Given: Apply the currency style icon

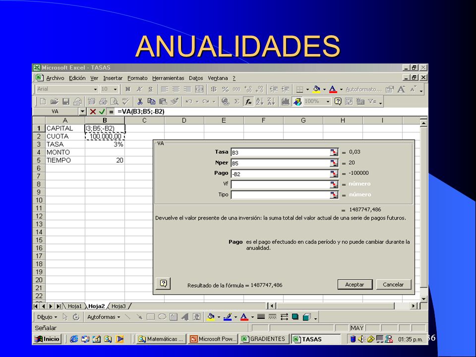Looking at the screenshot, I should pos(214,89).
